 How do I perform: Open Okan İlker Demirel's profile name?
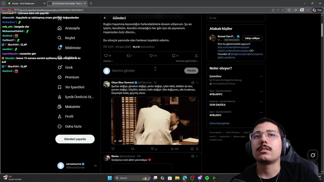[123, 82]
